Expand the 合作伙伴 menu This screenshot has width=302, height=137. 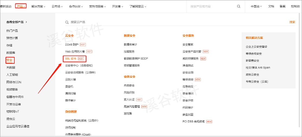tap(76, 6)
